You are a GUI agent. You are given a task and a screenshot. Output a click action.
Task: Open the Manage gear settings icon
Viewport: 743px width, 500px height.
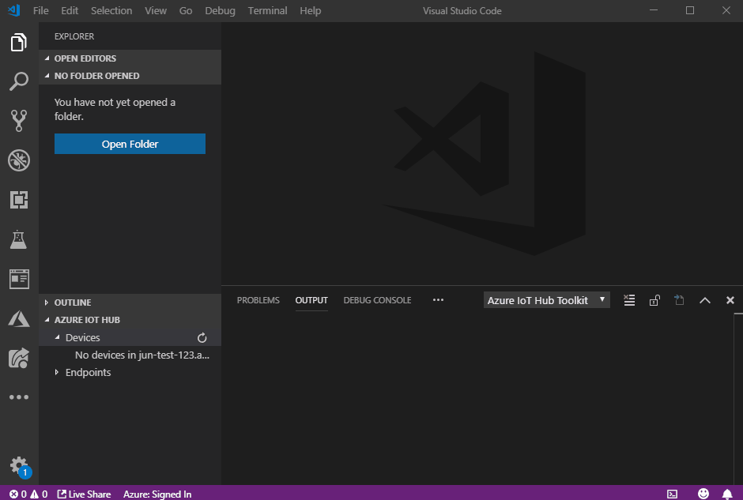(18, 465)
